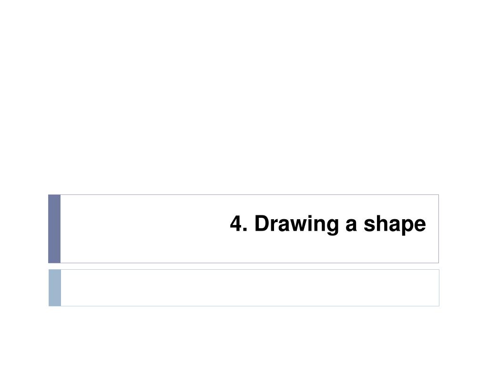
Task: Click empty title box space right of 'shape'
Action: 433,229
